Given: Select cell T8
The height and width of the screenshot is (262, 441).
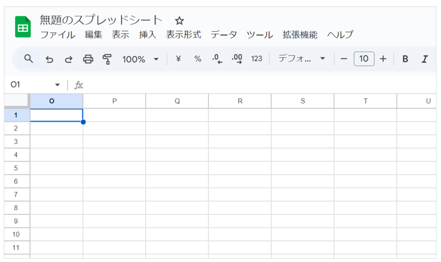Looking at the screenshot, I should (366, 208).
